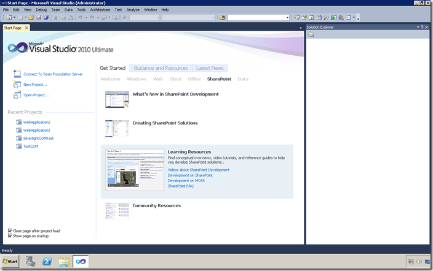Click the Open File toolbar icon
Image resolution: width=433 pixels, height=271 pixels.
click(31, 18)
